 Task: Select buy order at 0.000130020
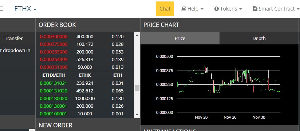[x=85, y=99]
